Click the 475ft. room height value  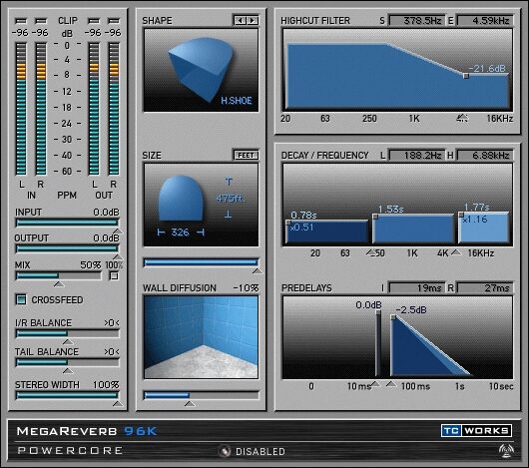click(231, 199)
